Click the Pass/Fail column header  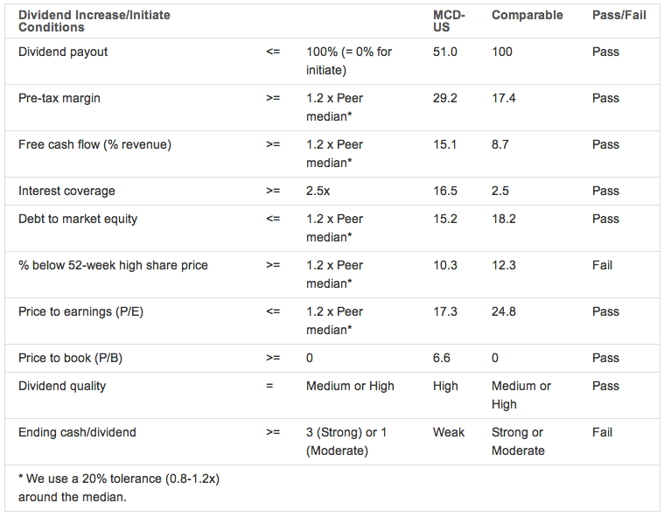click(619, 15)
